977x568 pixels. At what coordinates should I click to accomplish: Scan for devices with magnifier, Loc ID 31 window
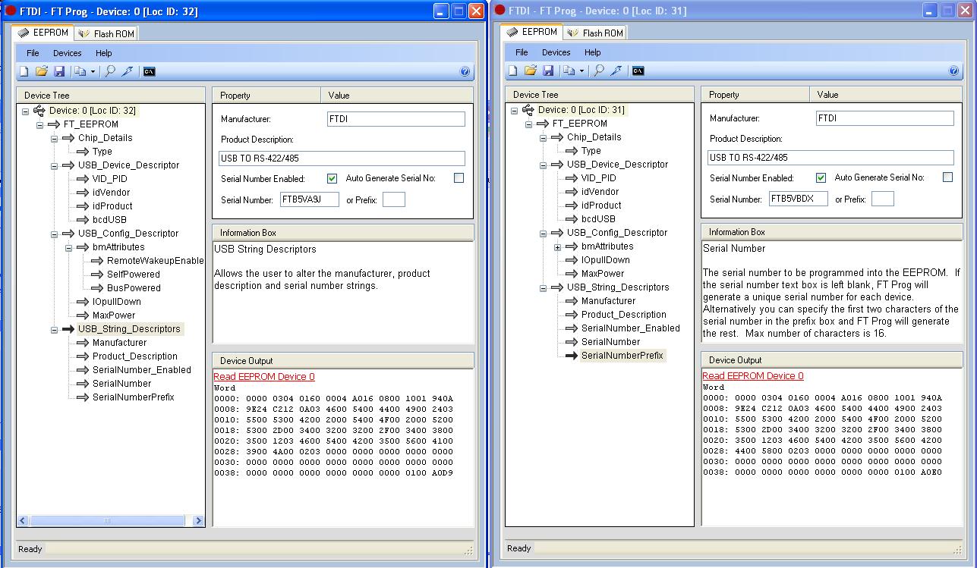(x=599, y=71)
